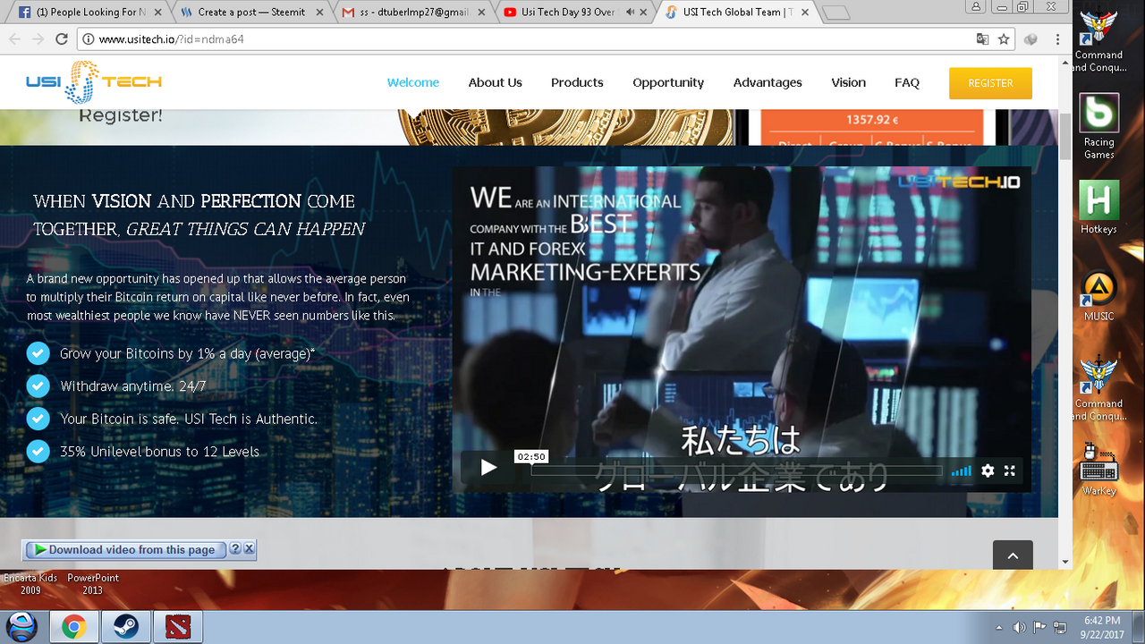Open the Windows Start menu

pos(22,626)
